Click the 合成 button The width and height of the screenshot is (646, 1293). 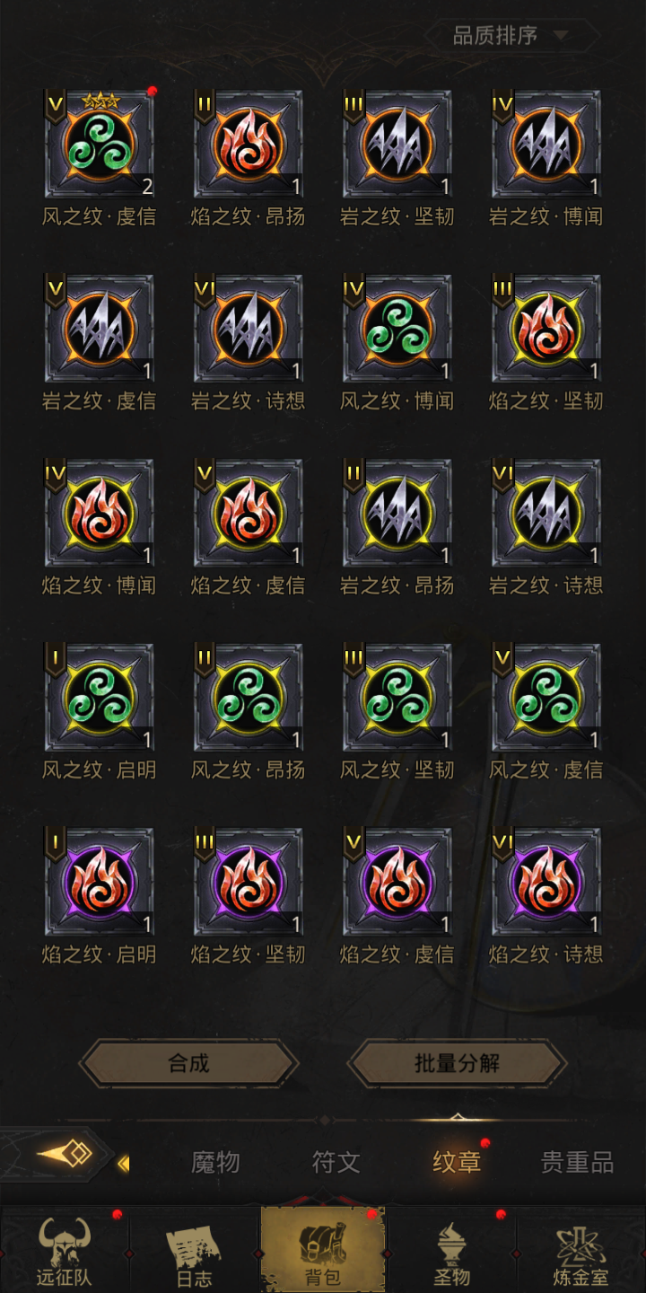pos(188,1064)
